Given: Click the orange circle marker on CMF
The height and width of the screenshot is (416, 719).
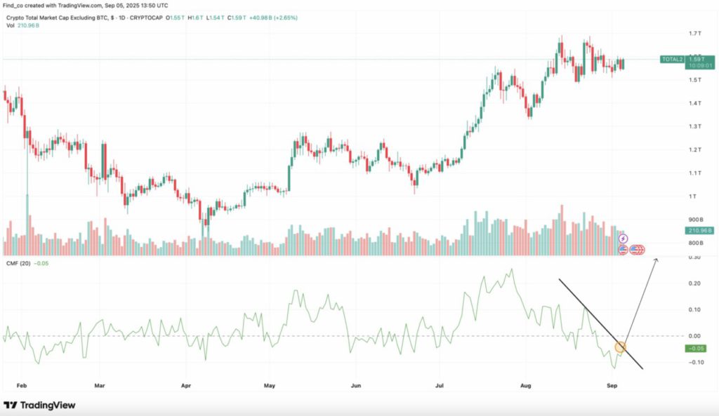Looking at the screenshot, I should (621, 346).
